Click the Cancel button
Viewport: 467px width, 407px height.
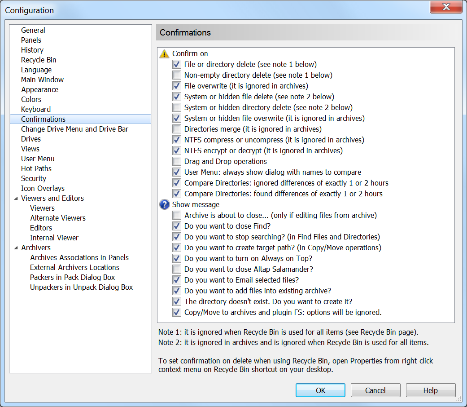tap(375, 390)
